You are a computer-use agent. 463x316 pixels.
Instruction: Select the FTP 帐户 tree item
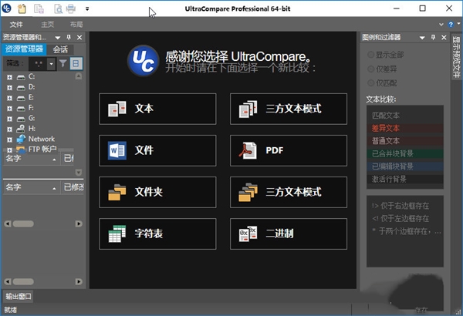point(42,149)
